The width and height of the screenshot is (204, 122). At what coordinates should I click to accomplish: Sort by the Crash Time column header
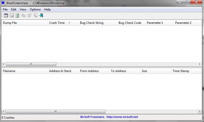pyautogui.click(x=63, y=23)
